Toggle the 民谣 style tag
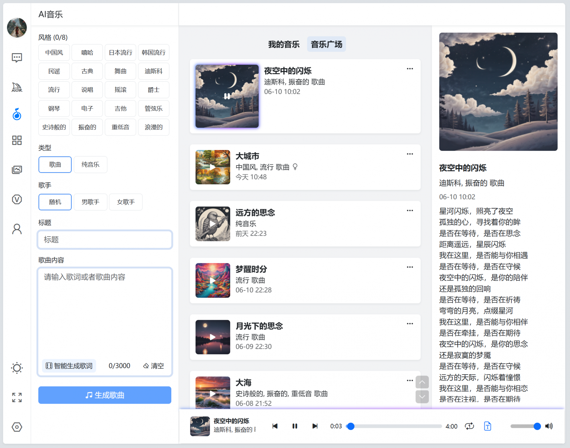The height and width of the screenshot is (448, 570). point(54,71)
